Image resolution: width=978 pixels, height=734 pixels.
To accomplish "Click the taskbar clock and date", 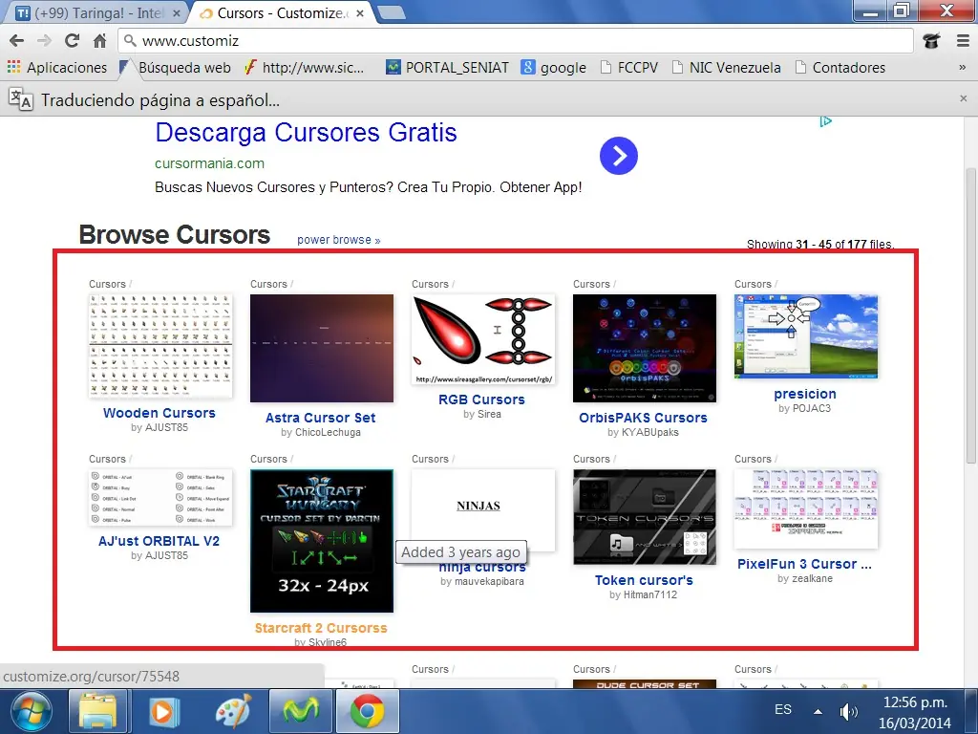I will pos(915,712).
